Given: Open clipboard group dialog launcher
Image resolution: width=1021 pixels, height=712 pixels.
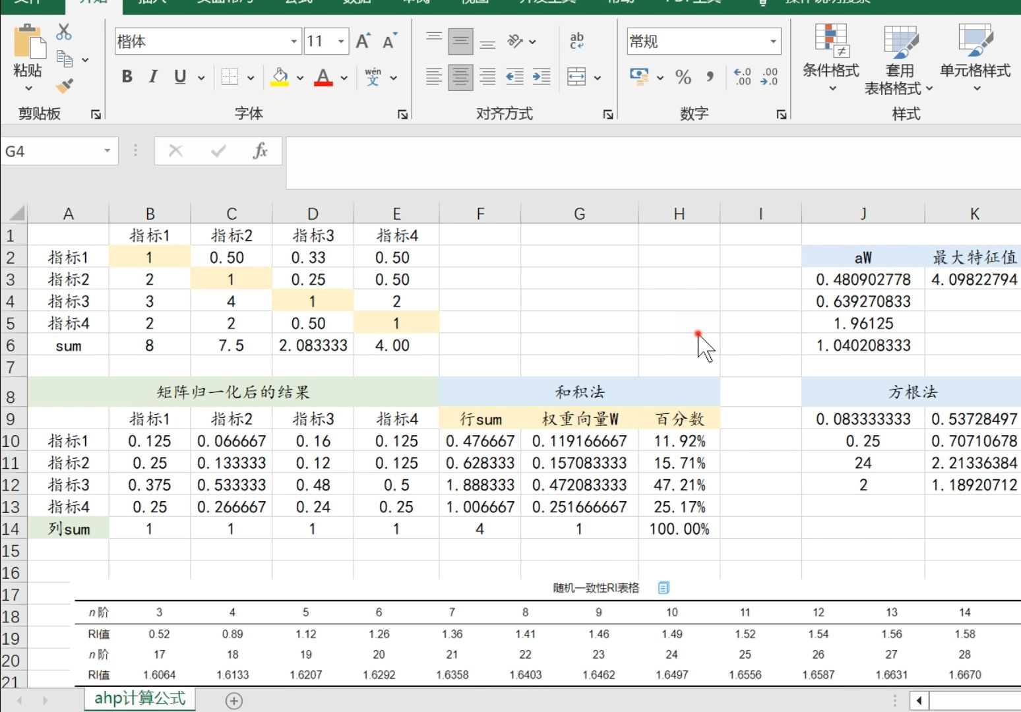Looking at the screenshot, I should tap(96, 115).
